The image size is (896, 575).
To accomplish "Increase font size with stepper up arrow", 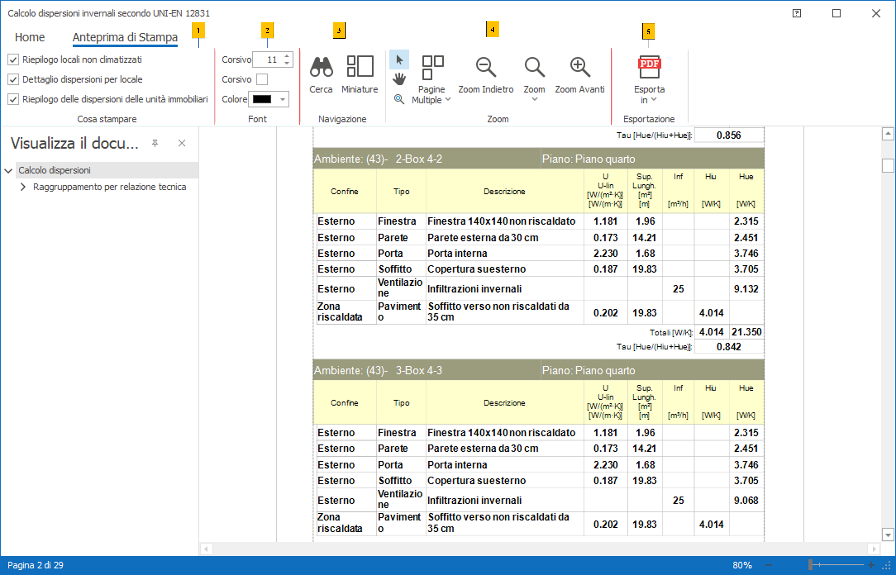I will 286,56.
